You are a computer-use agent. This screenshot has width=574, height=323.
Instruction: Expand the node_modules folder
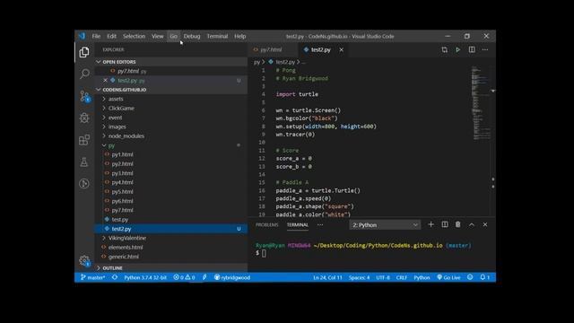coord(171,135)
